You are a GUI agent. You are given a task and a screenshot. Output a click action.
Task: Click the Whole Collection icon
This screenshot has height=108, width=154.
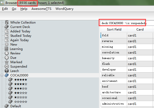coord(7,22)
